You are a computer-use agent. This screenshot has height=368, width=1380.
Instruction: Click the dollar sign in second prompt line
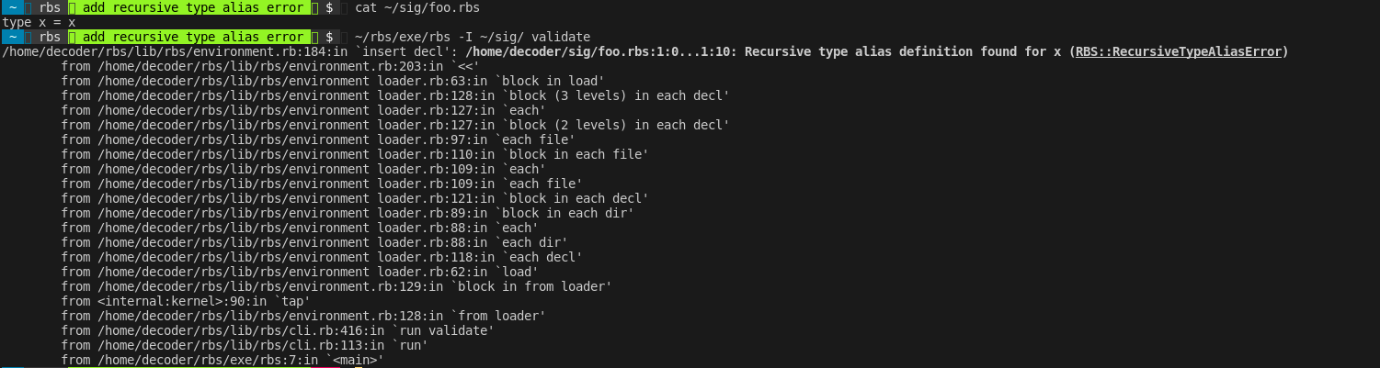point(329,37)
